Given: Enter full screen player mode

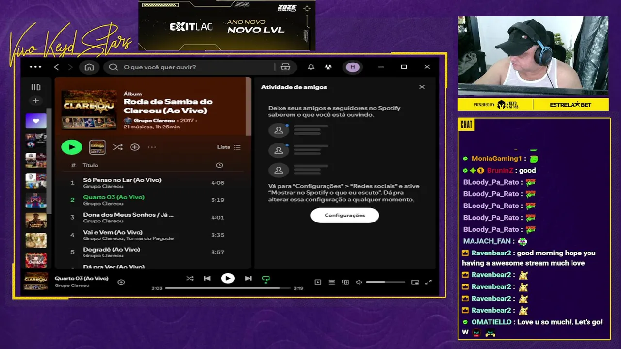Looking at the screenshot, I should point(428,282).
